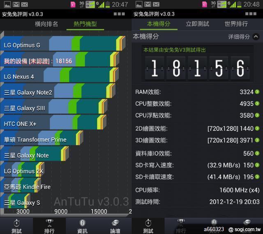Screen dimensions: 263x234
Task: Tap the 3580 CPU float score value
Action: [247, 115]
